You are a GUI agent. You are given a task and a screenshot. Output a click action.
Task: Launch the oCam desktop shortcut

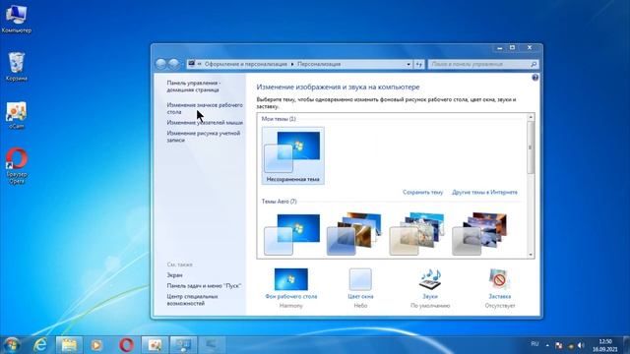click(17, 115)
